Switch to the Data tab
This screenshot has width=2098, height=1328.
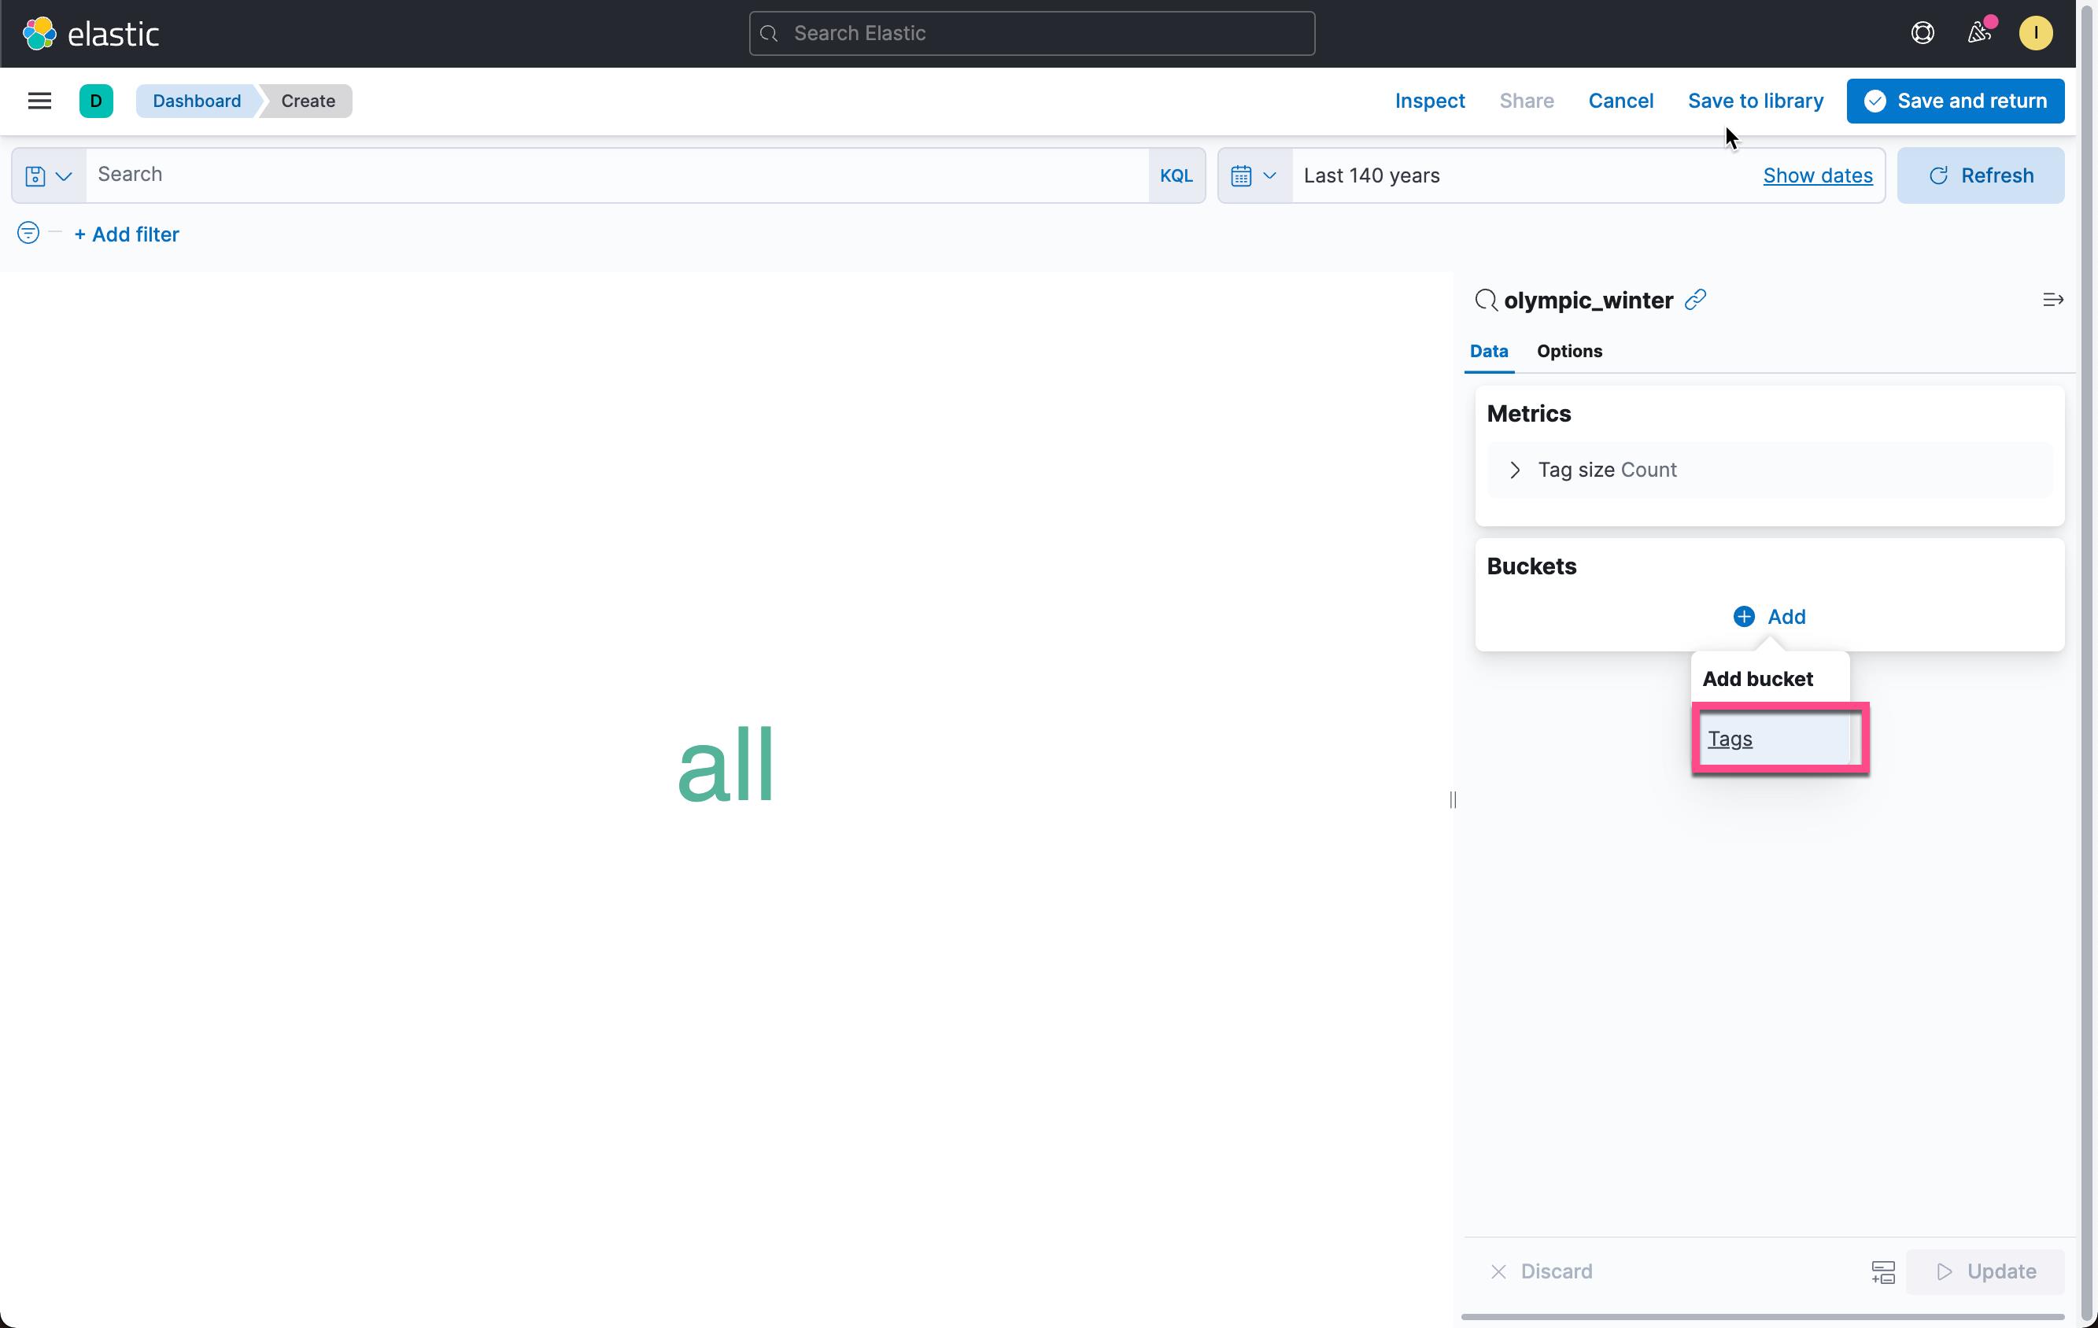click(1488, 351)
